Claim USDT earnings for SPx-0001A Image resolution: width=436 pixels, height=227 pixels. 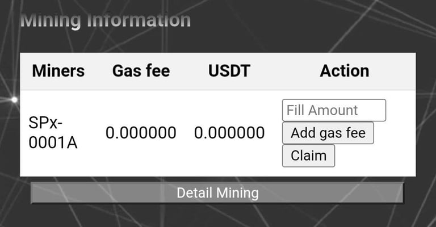(x=308, y=155)
